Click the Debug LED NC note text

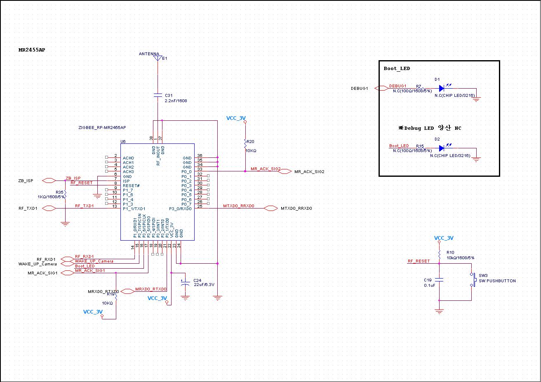click(430, 128)
